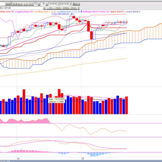Click the Show tab button
Screen dimensions: 162x162
pyautogui.click(x=73, y=8)
